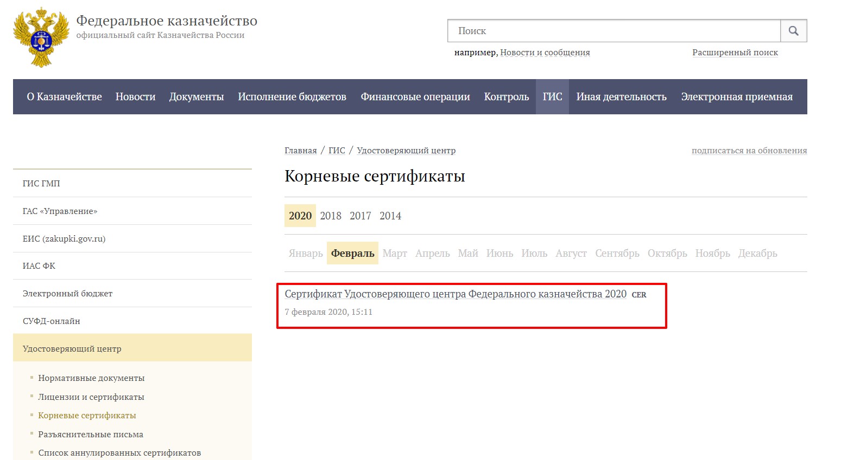The width and height of the screenshot is (860, 460).
Task: Select the 2018 year tab
Action: click(x=331, y=216)
